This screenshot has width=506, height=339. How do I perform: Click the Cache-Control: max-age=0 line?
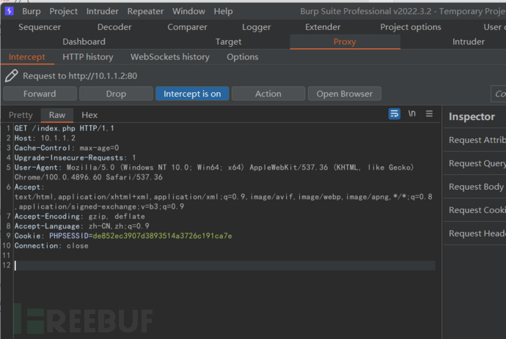click(67, 148)
